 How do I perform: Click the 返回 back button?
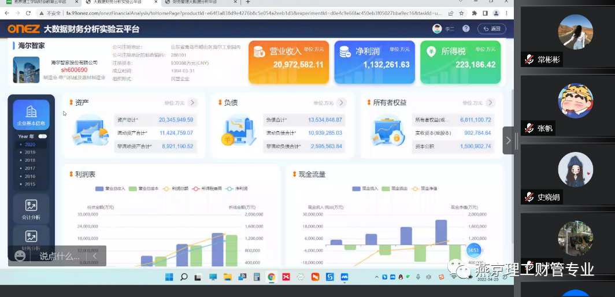pos(491,29)
